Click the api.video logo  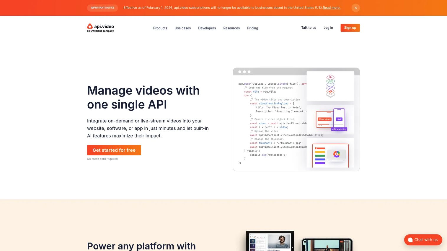(100, 28)
